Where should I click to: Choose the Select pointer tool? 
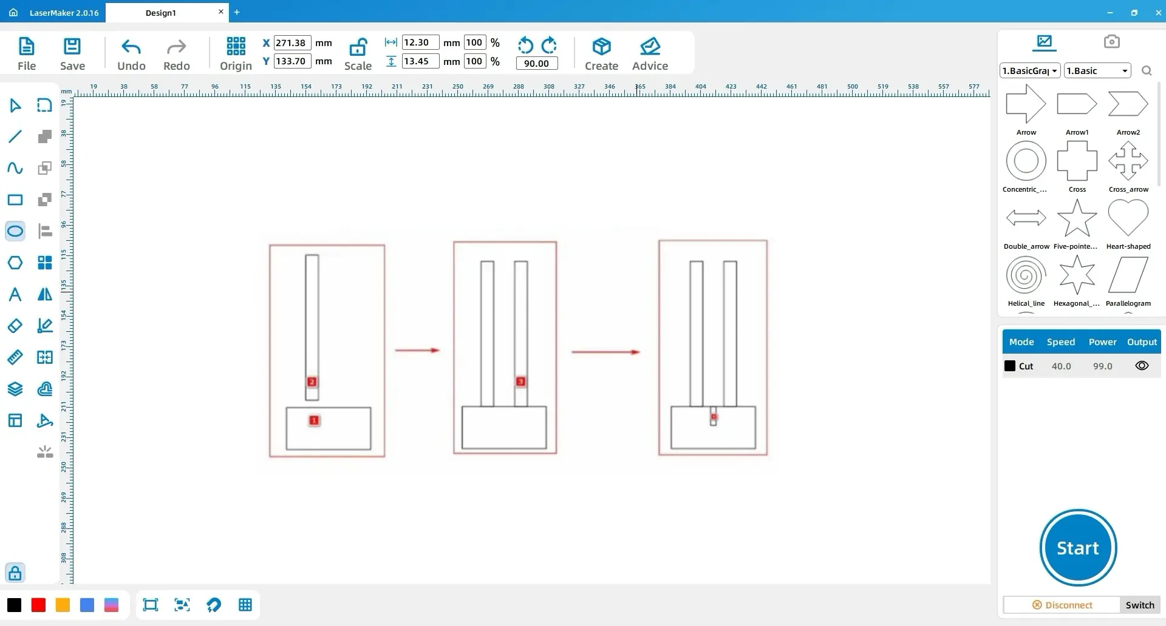click(x=15, y=106)
